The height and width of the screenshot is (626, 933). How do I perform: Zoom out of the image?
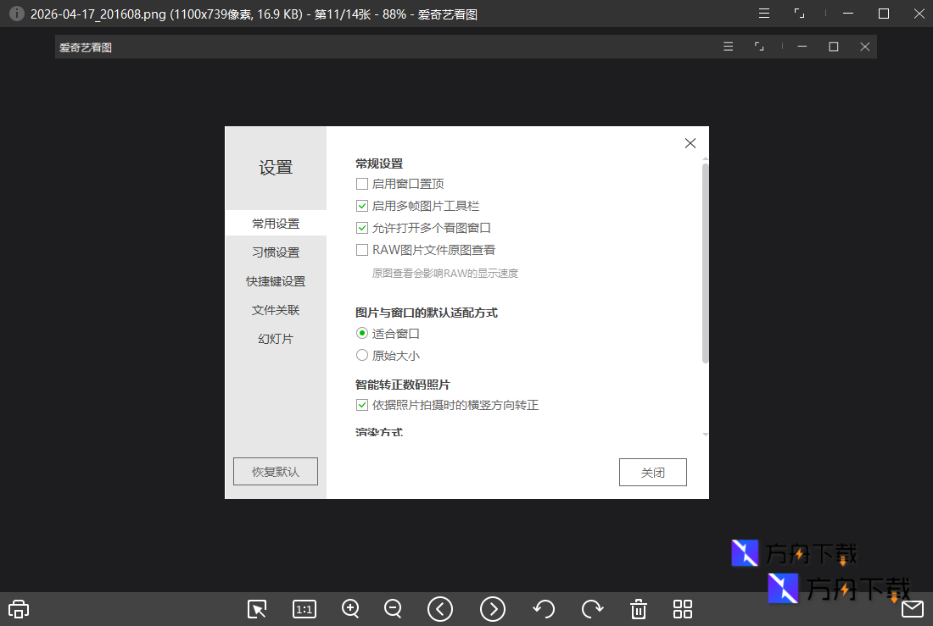point(393,609)
